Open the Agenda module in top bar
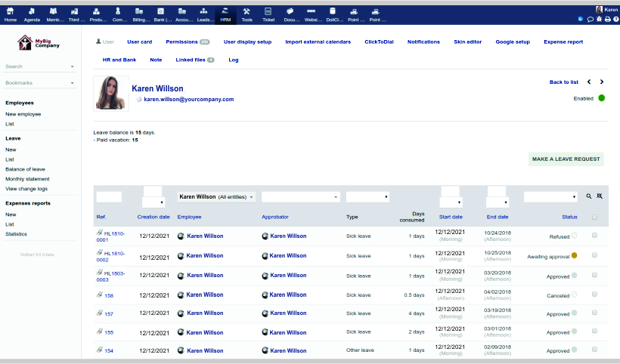620x364 pixels. click(x=32, y=14)
